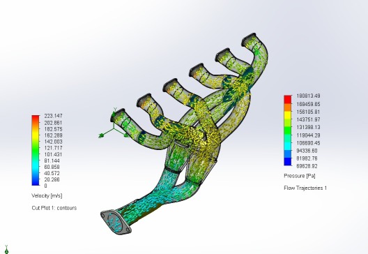
Task: Select the 'Pressure [Pa]' legend title
Action: point(300,176)
